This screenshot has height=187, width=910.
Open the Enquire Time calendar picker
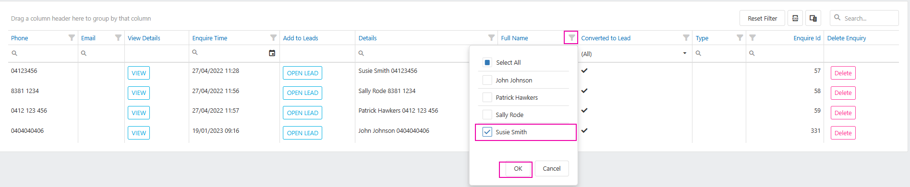coord(272,53)
